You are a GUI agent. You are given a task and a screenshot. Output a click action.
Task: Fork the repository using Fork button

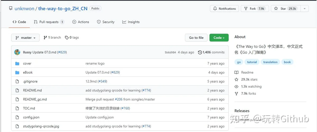click(x=255, y=9)
